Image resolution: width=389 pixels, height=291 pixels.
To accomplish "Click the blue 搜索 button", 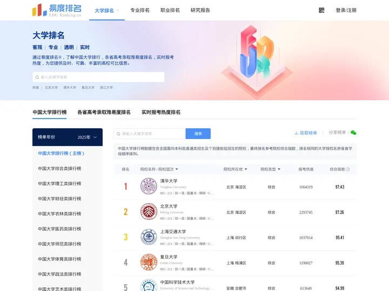I will tap(198, 134).
